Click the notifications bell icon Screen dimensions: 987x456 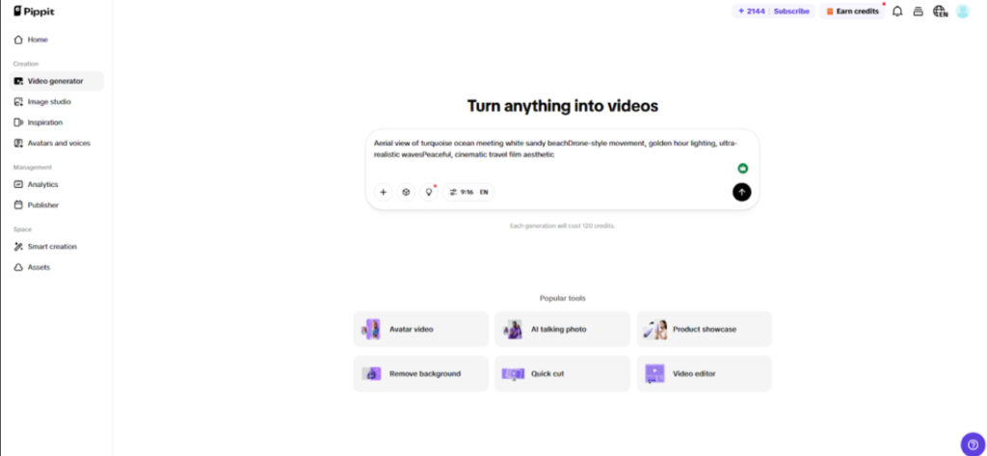click(x=897, y=12)
